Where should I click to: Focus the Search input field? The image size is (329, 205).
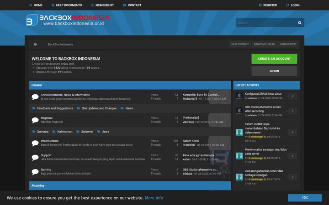click(x=266, y=23)
